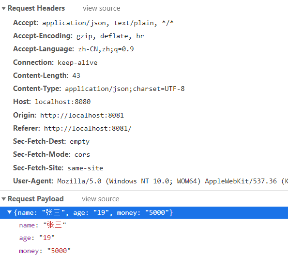Select the Sec-Fetch-Dest empty row
The height and width of the screenshot is (255, 288).
(x=51, y=142)
